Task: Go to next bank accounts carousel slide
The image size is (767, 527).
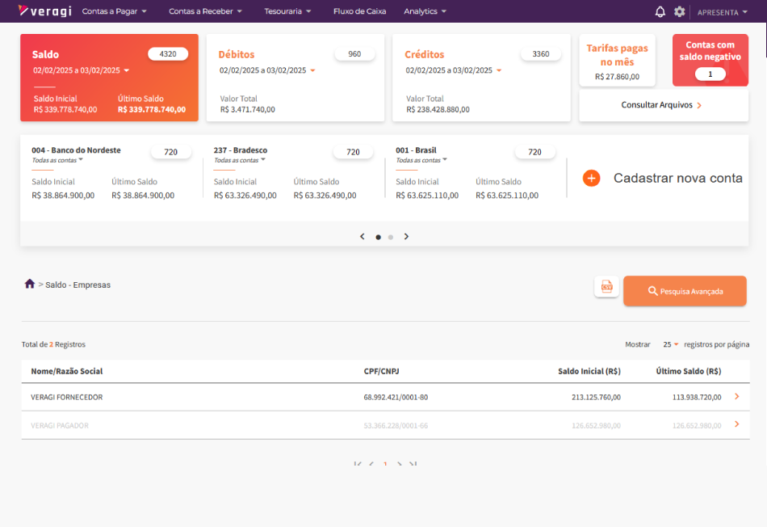Action: pos(406,237)
